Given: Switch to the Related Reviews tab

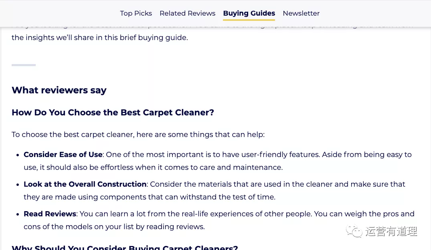Looking at the screenshot, I should (188, 13).
